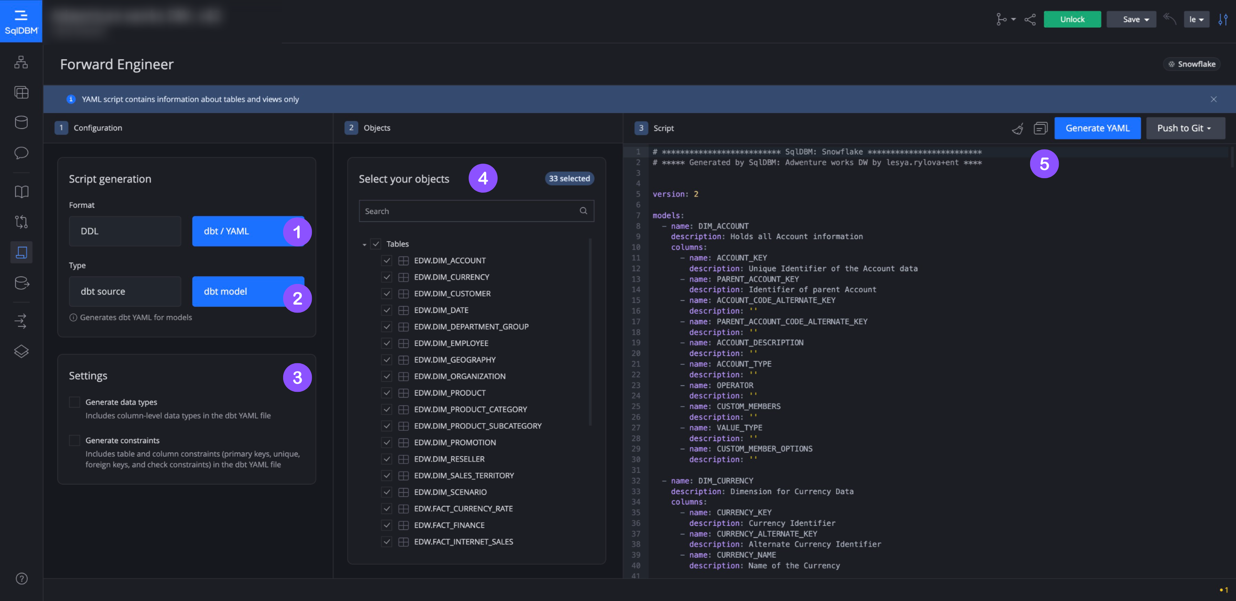
Task: Uncheck EDW.DIM_DATE checkbox
Action: (x=387, y=310)
